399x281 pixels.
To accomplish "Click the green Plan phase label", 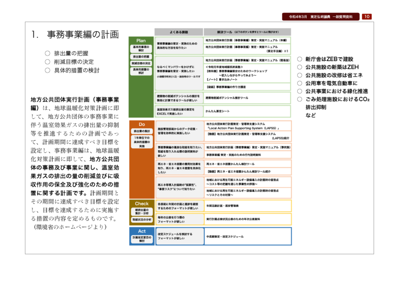I will 141,40.
